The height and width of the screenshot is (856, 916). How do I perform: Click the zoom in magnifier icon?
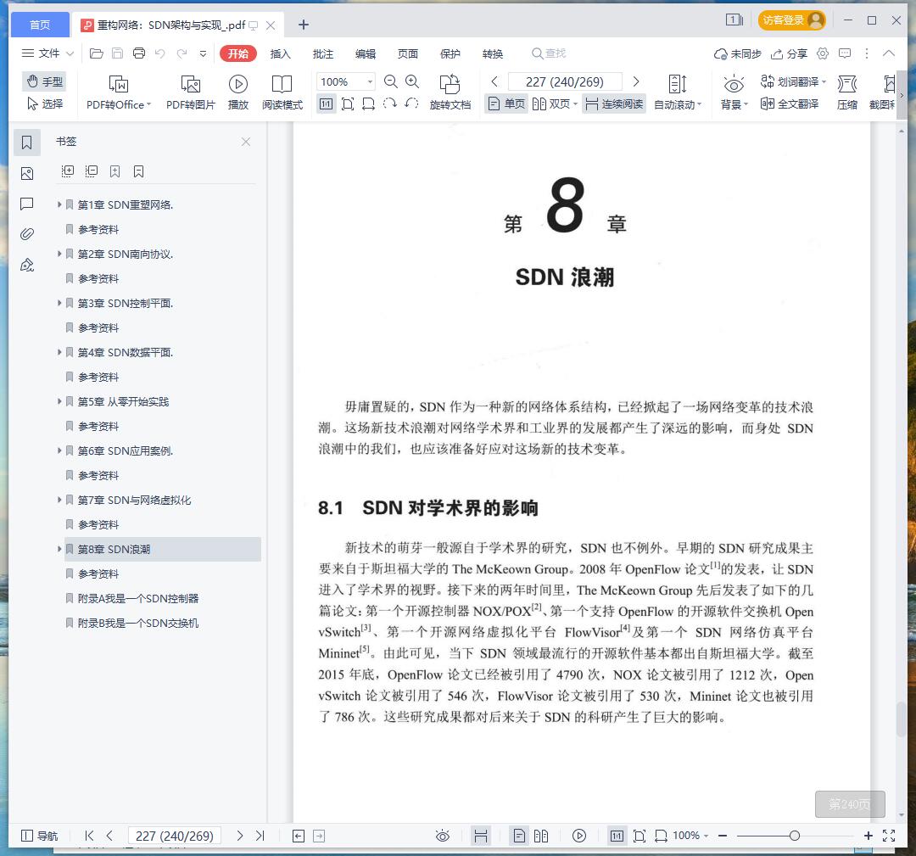point(412,81)
